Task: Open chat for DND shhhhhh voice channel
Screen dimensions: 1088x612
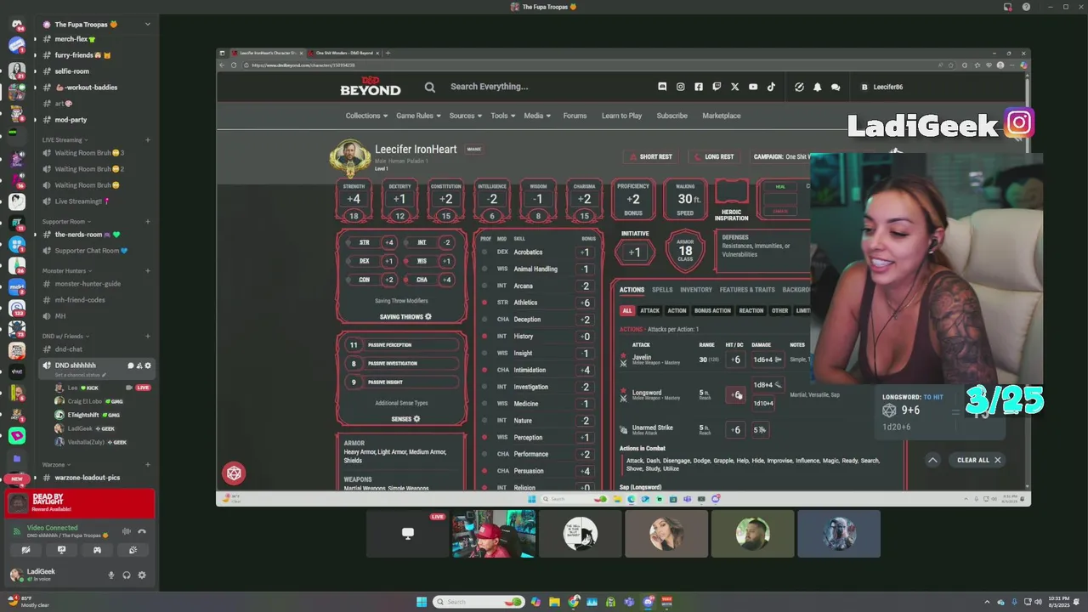Action: (x=131, y=365)
